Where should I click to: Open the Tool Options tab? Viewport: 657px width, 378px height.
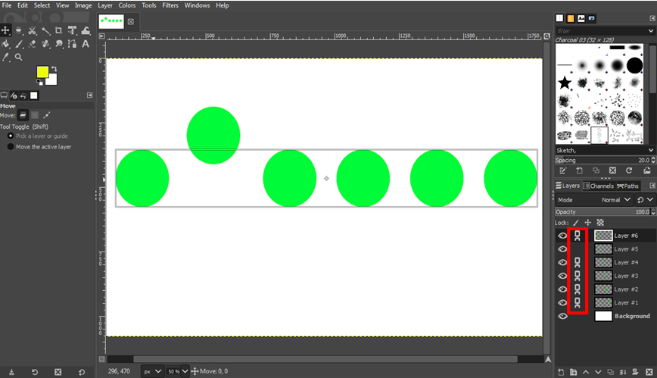[x=4, y=95]
